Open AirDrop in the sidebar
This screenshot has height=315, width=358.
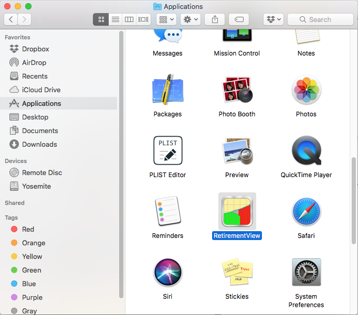tap(59, 62)
